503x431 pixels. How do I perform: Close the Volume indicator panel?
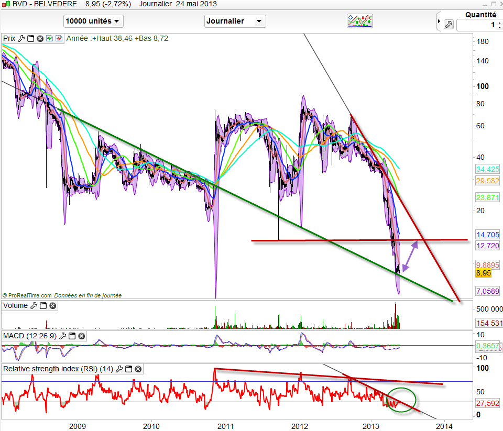click(52, 305)
